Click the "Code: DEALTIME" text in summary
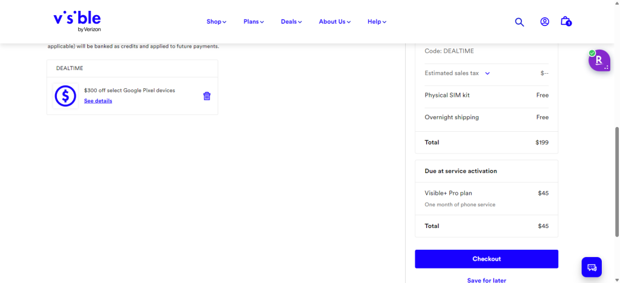 click(x=449, y=51)
